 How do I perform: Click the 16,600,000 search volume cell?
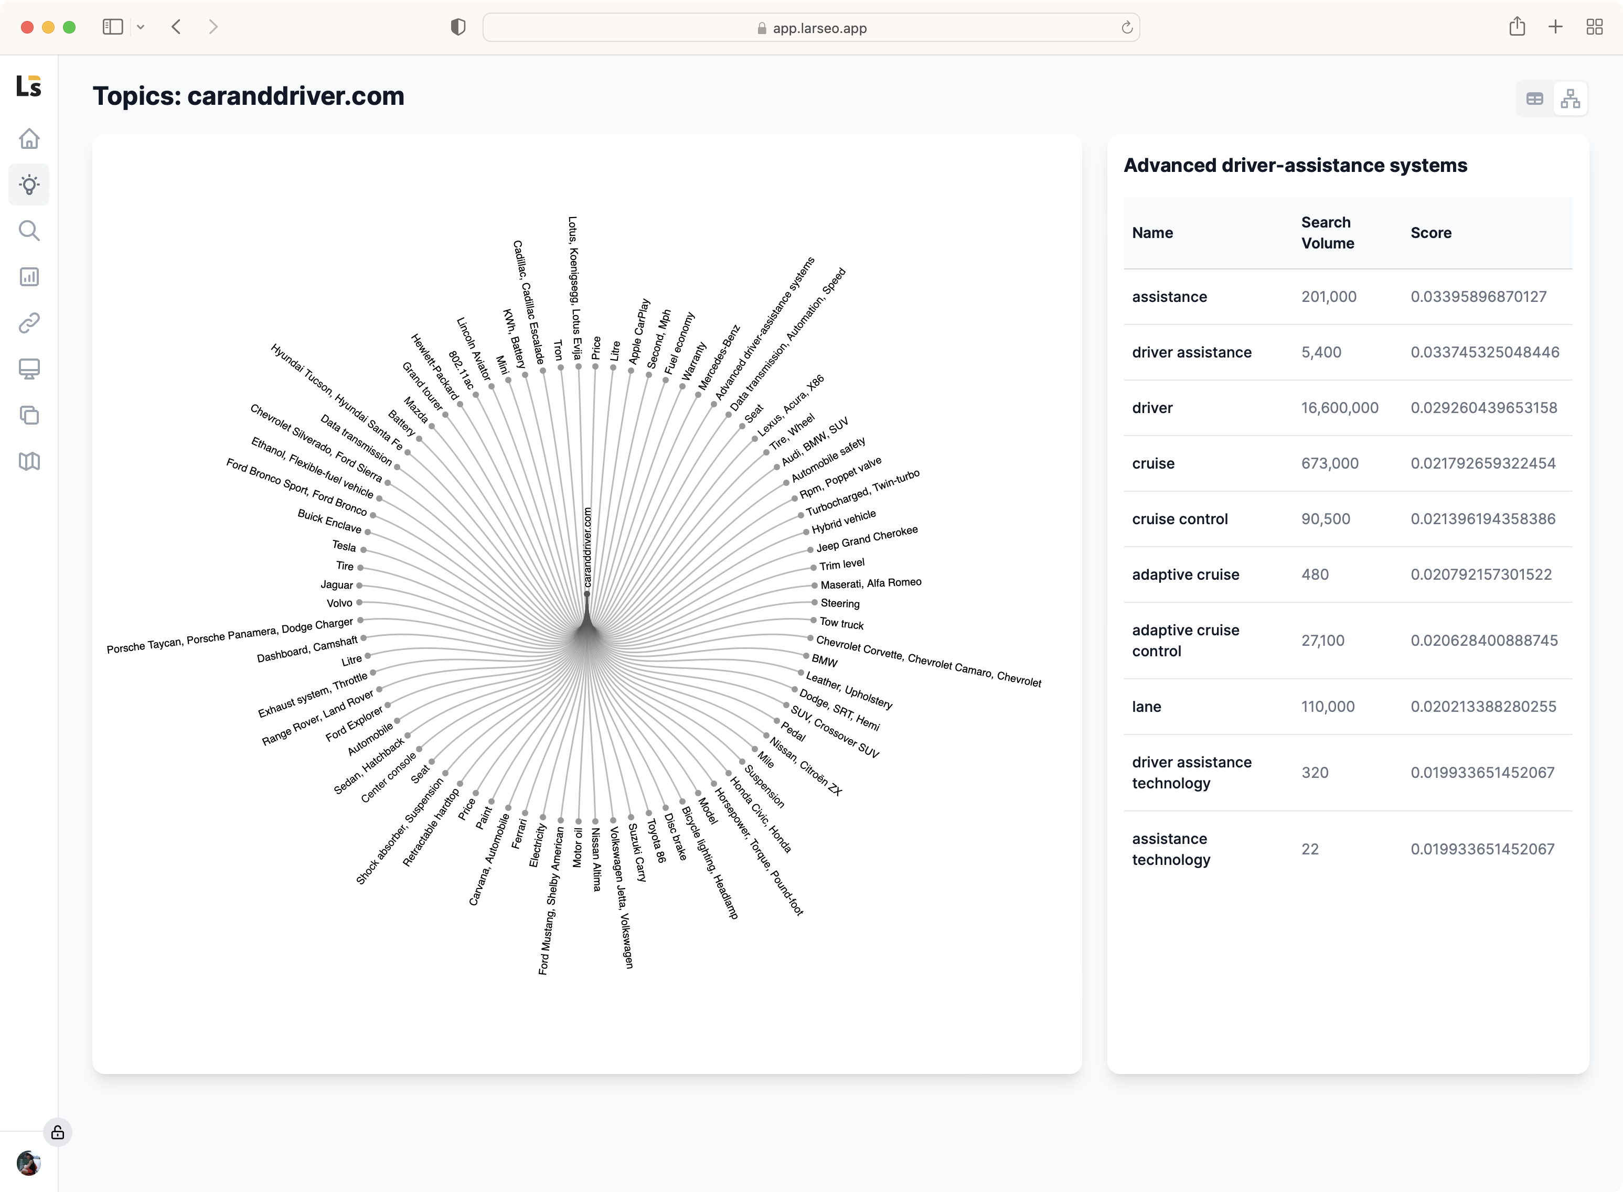click(1340, 408)
